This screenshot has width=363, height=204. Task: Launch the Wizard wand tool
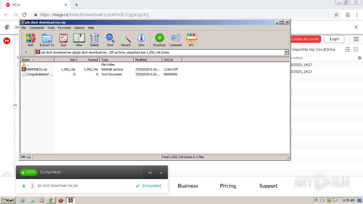click(x=126, y=40)
